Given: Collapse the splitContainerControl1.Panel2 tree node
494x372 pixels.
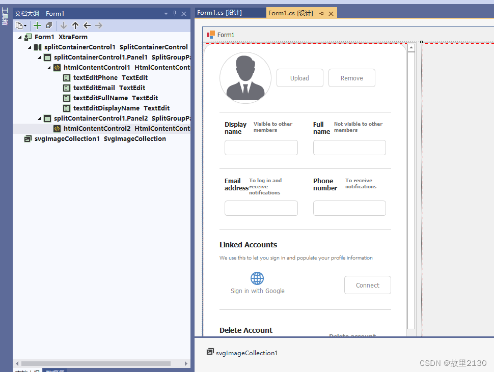Looking at the screenshot, I should (x=39, y=118).
